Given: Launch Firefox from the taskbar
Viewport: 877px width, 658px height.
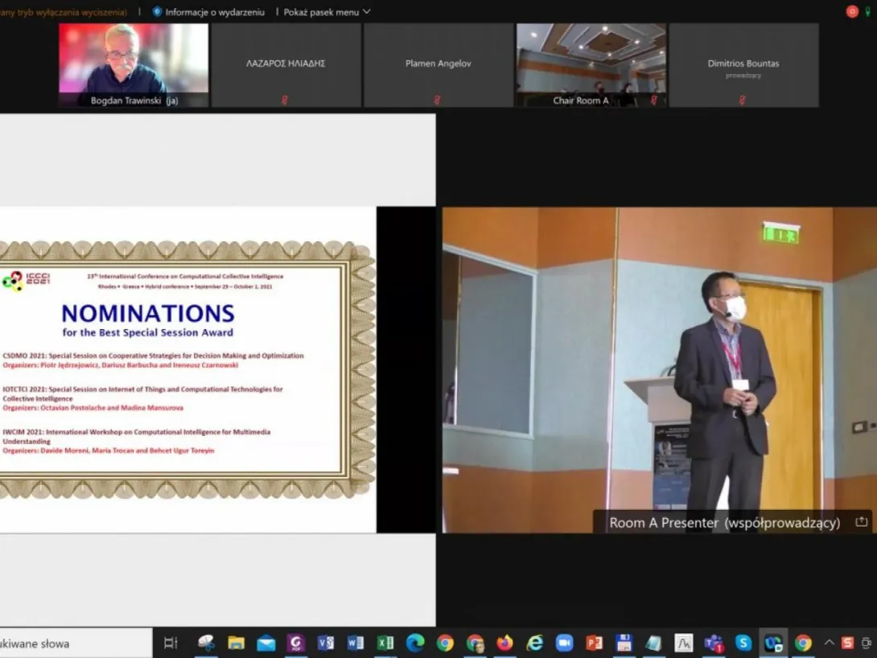Looking at the screenshot, I should [504, 643].
